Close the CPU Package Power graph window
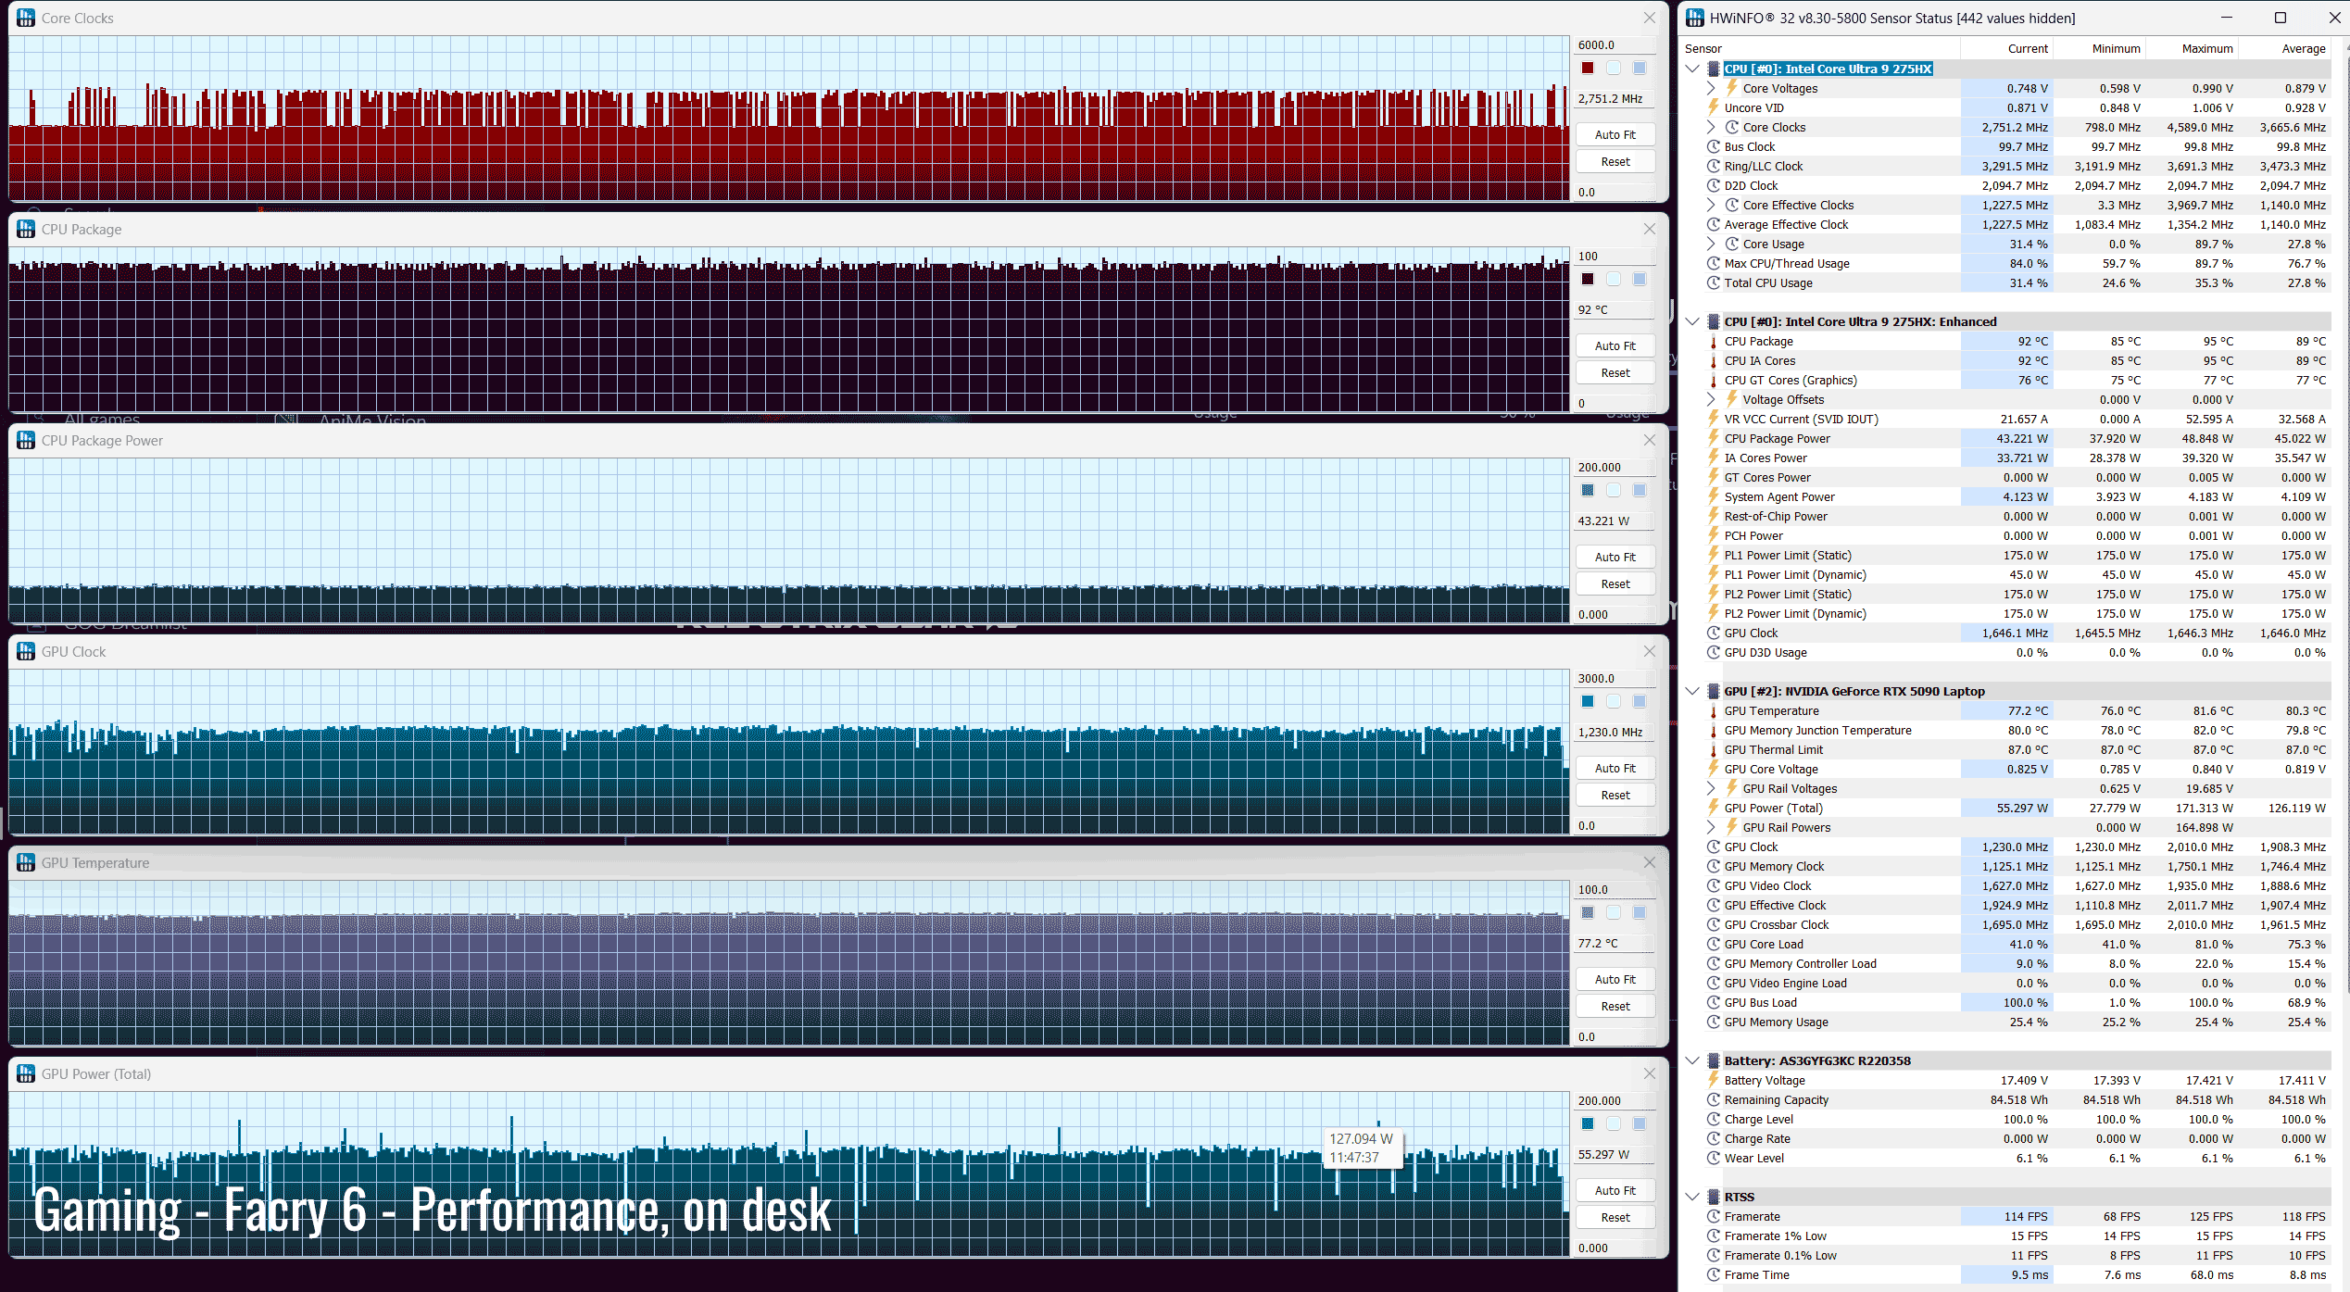This screenshot has height=1292, width=2350. tap(1649, 441)
